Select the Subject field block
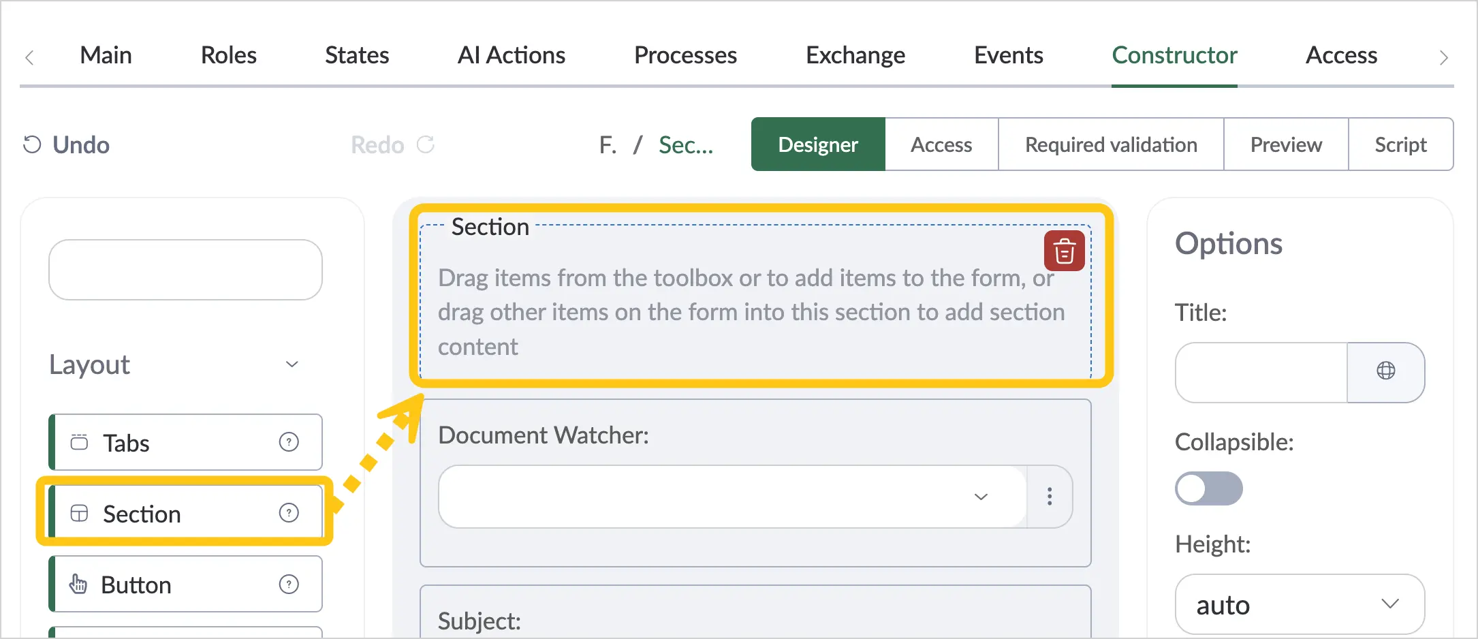Viewport: 1478px width, 639px height. [x=756, y=611]
